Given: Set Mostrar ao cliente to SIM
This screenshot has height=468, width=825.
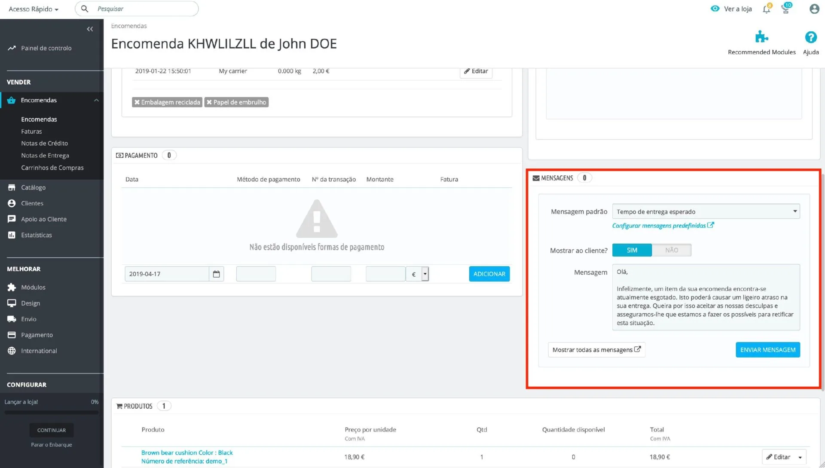Looking at the screenshot, I should pyautogui.click(x=632, y=250).
